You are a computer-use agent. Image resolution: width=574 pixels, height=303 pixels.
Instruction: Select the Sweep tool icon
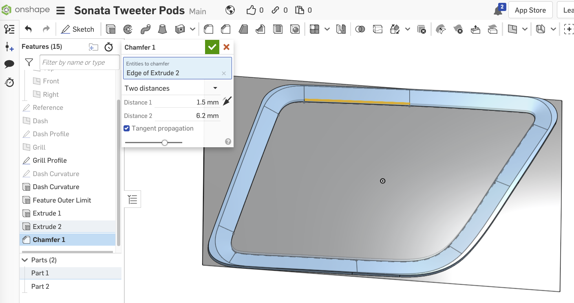[145, 29]
